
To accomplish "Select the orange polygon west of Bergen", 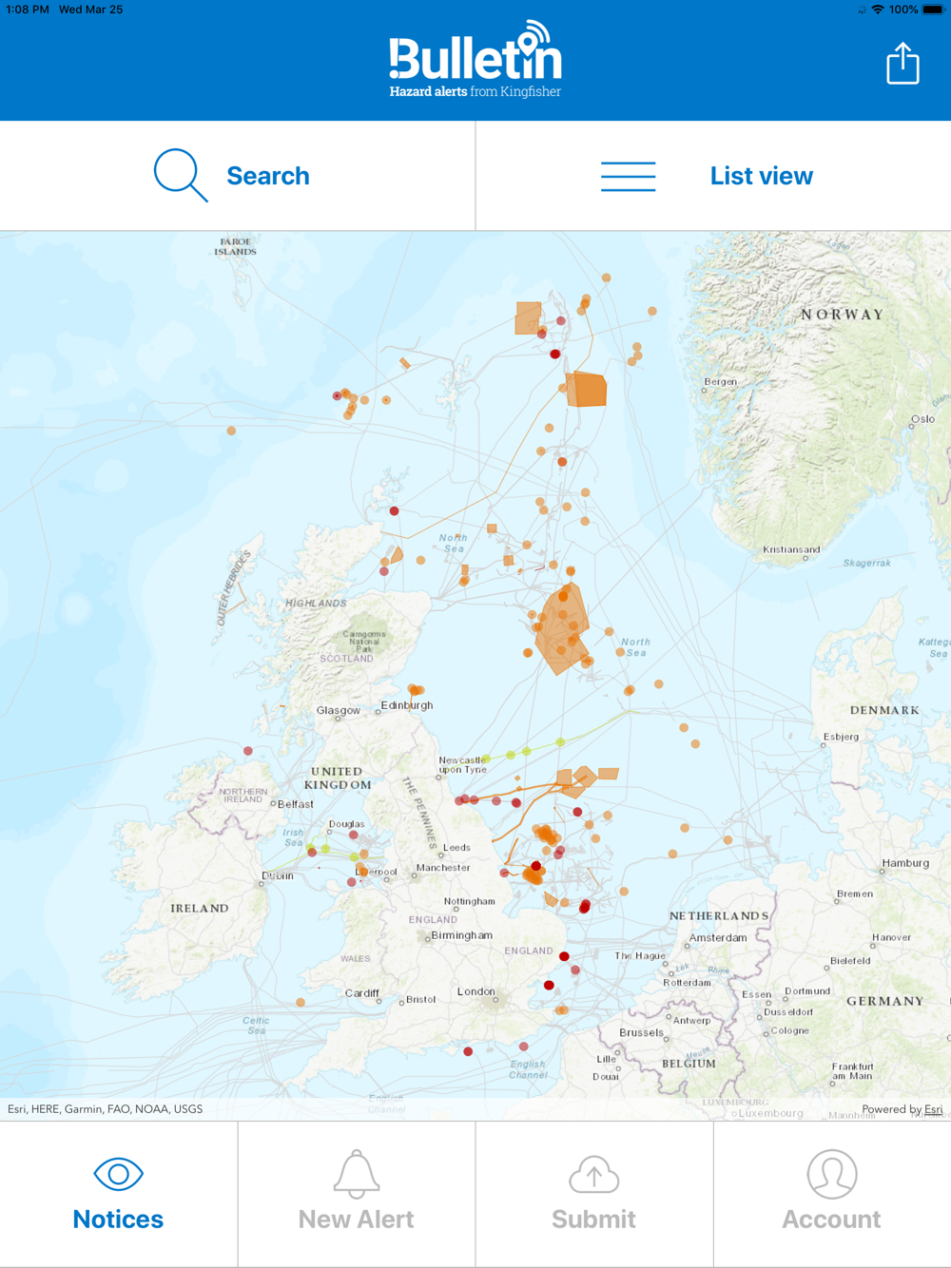I will tap(587, 389).
